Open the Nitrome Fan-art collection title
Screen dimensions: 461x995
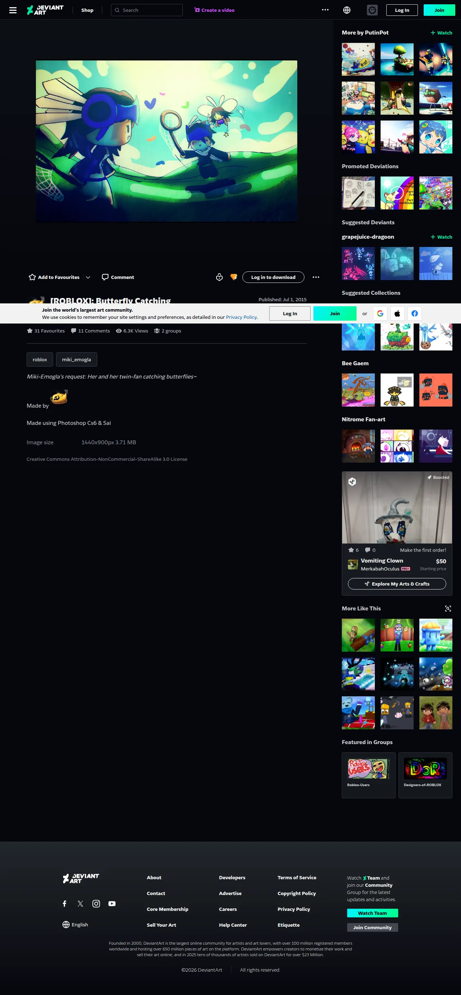pyautogui.click(x=363, y=419)
